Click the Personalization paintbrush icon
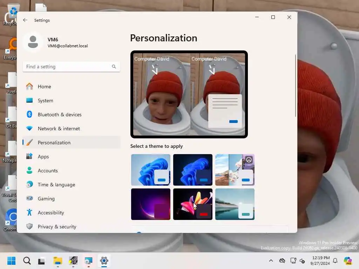 29,143
